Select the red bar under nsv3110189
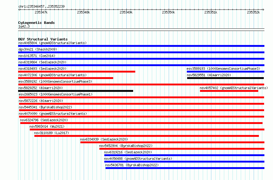The height and width of the screenshot is (180, 273). pyautogui.click(x=147, y=136)
